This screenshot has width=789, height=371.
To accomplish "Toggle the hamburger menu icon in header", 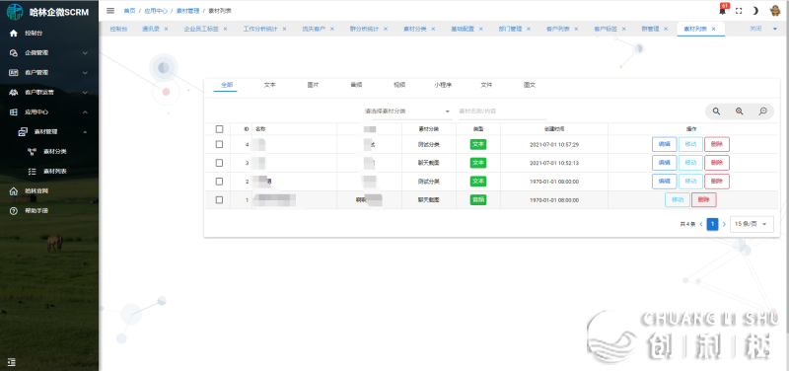I will pyautogui.click(x=110, y=11).
